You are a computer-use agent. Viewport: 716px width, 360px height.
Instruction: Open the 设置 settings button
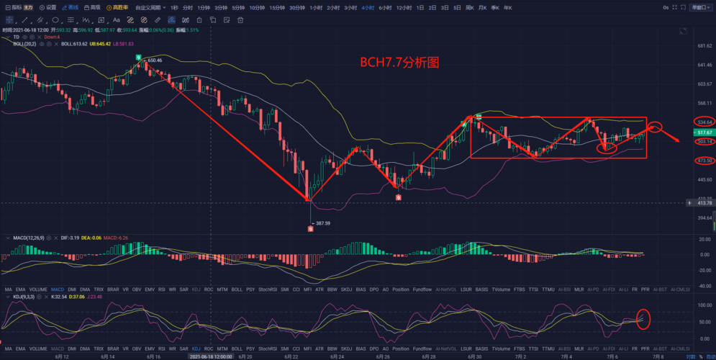[48, 7]
